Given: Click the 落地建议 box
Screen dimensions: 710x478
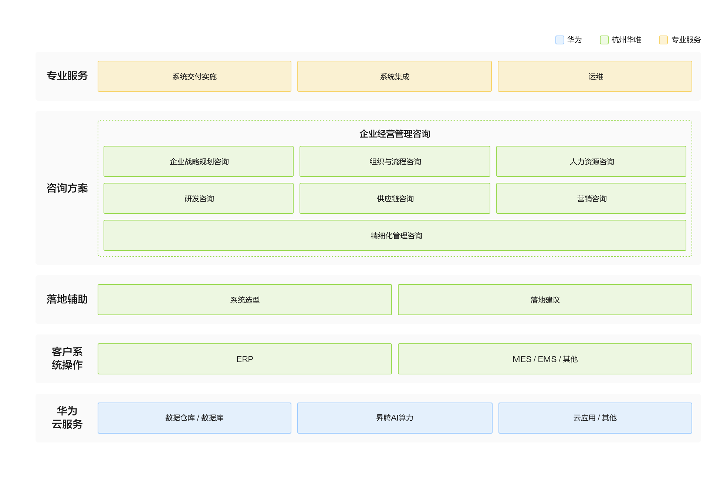Looking at the screenshot, I should coord(545,300).
